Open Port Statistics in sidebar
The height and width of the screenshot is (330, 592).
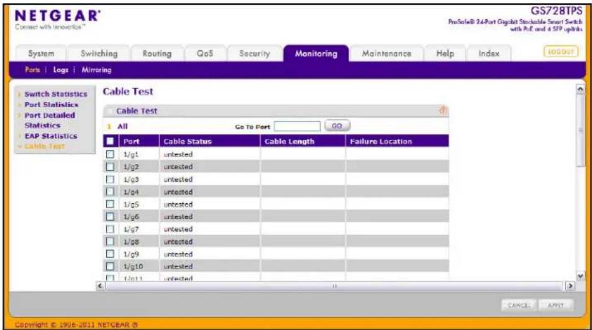tap(52, 104)
